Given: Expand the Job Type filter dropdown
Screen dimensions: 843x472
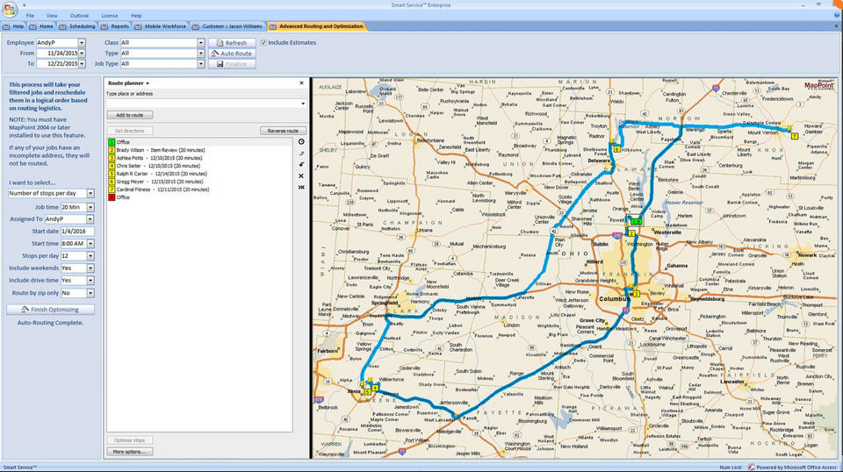Looking at the screenshot, I should (x=200, y=63).
